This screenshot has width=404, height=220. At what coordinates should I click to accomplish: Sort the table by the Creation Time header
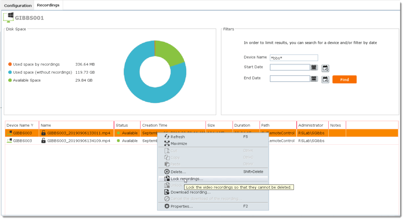coord(155,125)
